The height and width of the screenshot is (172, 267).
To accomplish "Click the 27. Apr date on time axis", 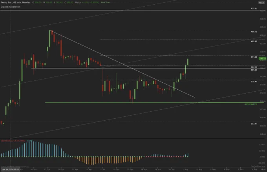I will click(x=130, y=169).
